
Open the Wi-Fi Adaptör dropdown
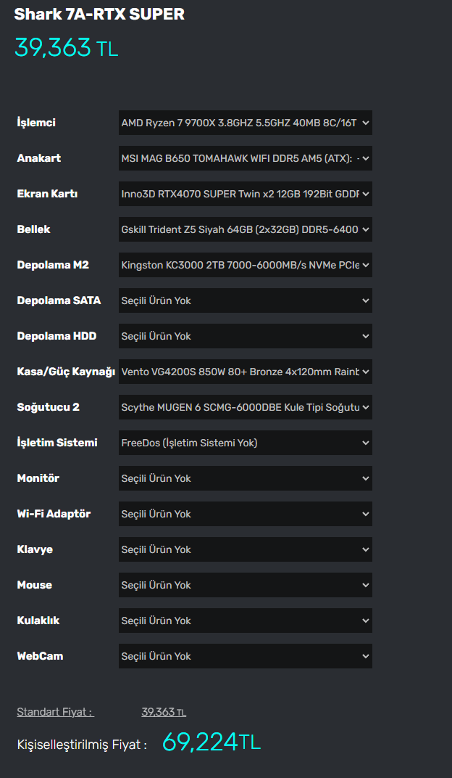coord(245,514)
